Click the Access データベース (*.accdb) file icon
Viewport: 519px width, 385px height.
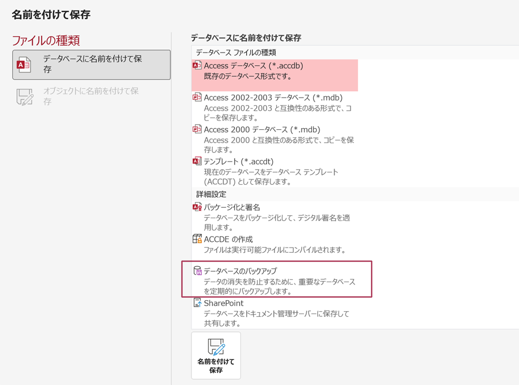[197, 66]
